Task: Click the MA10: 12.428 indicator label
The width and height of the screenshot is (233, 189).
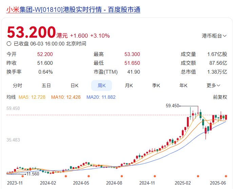Action: click(x=66, y=97)
